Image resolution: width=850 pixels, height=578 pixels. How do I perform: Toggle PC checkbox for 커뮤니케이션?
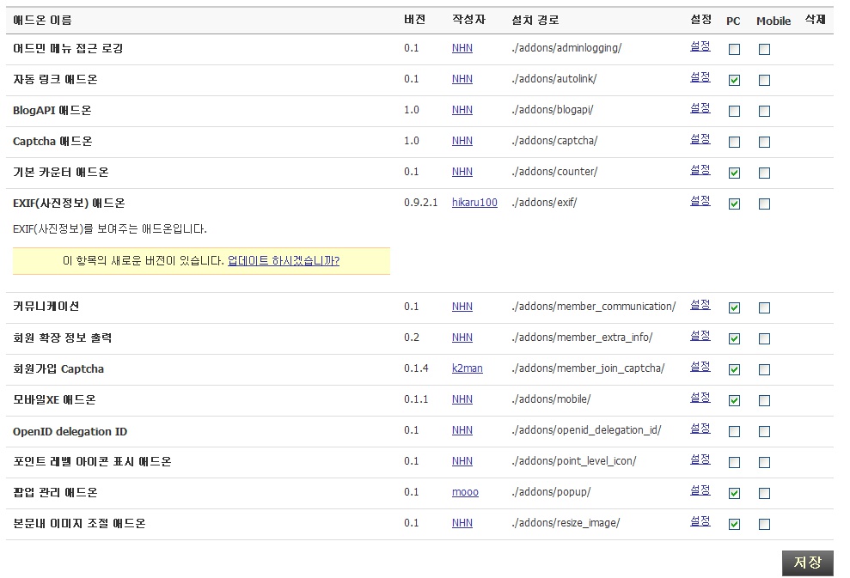(734, 307)
